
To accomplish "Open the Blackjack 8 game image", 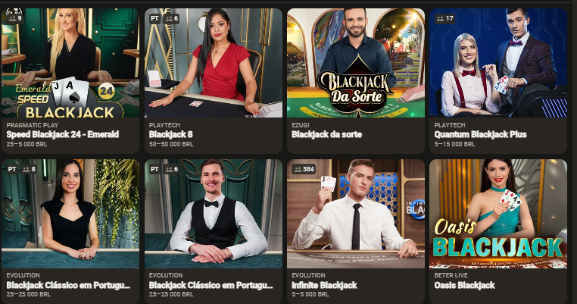I will [x=214, y=63].
